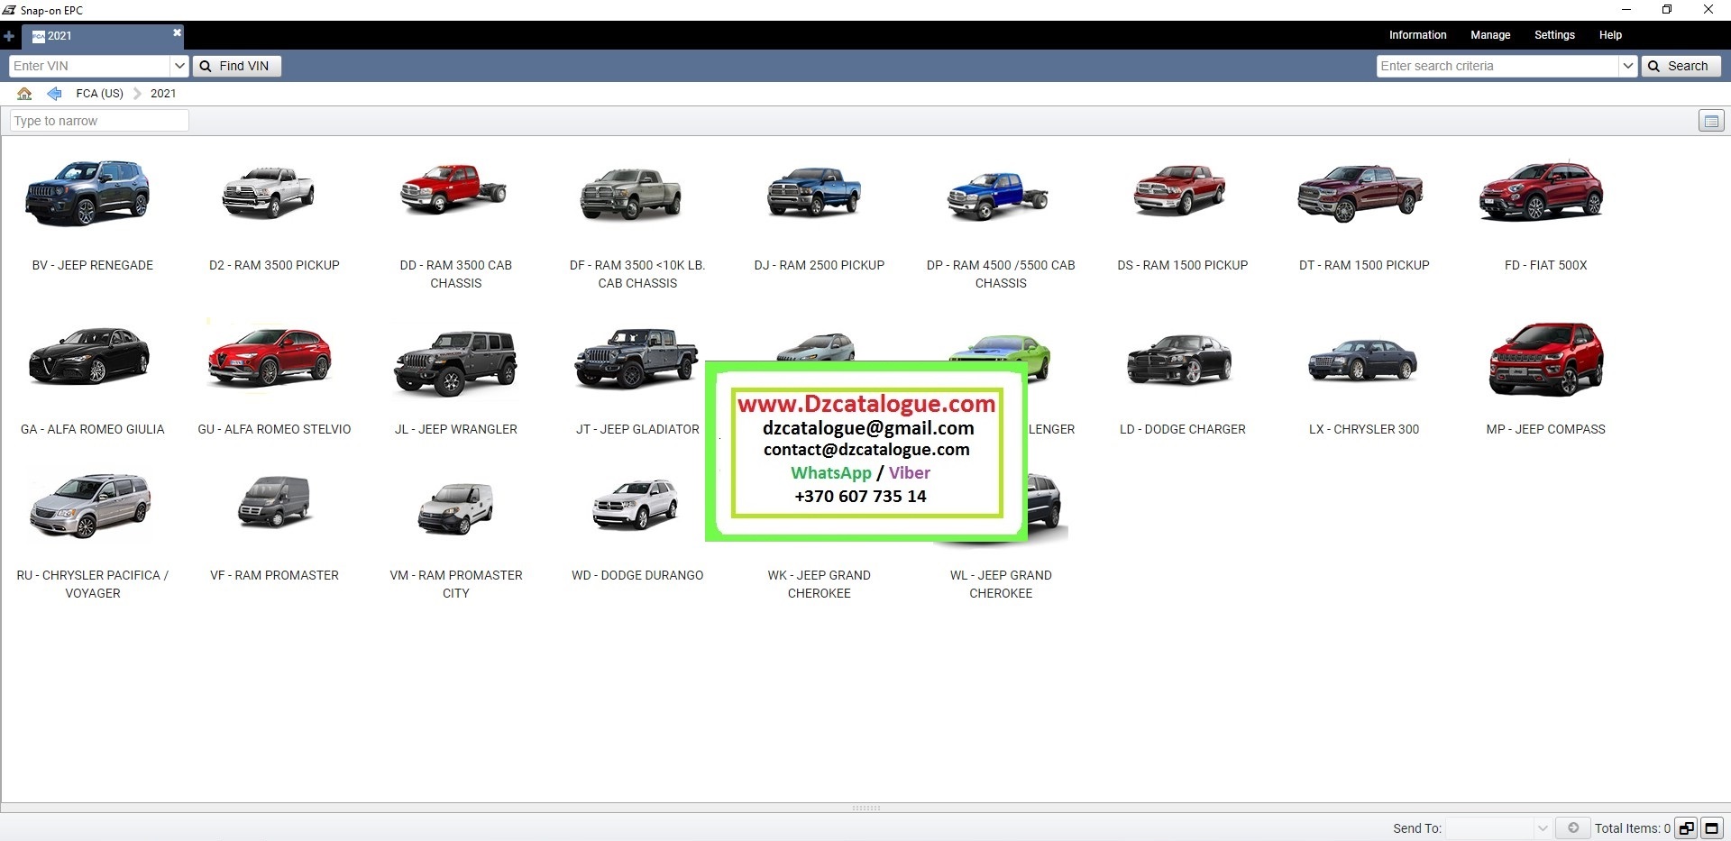Click the LX - CHRYSLER 300 label
1731x841 pixels.
tap(1364, 429)
